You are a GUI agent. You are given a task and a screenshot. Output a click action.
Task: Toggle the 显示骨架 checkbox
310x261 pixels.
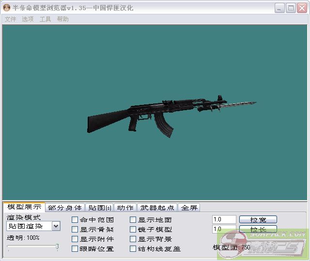75,230
